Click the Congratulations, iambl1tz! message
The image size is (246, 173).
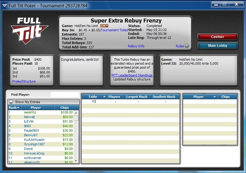(80, 60)
